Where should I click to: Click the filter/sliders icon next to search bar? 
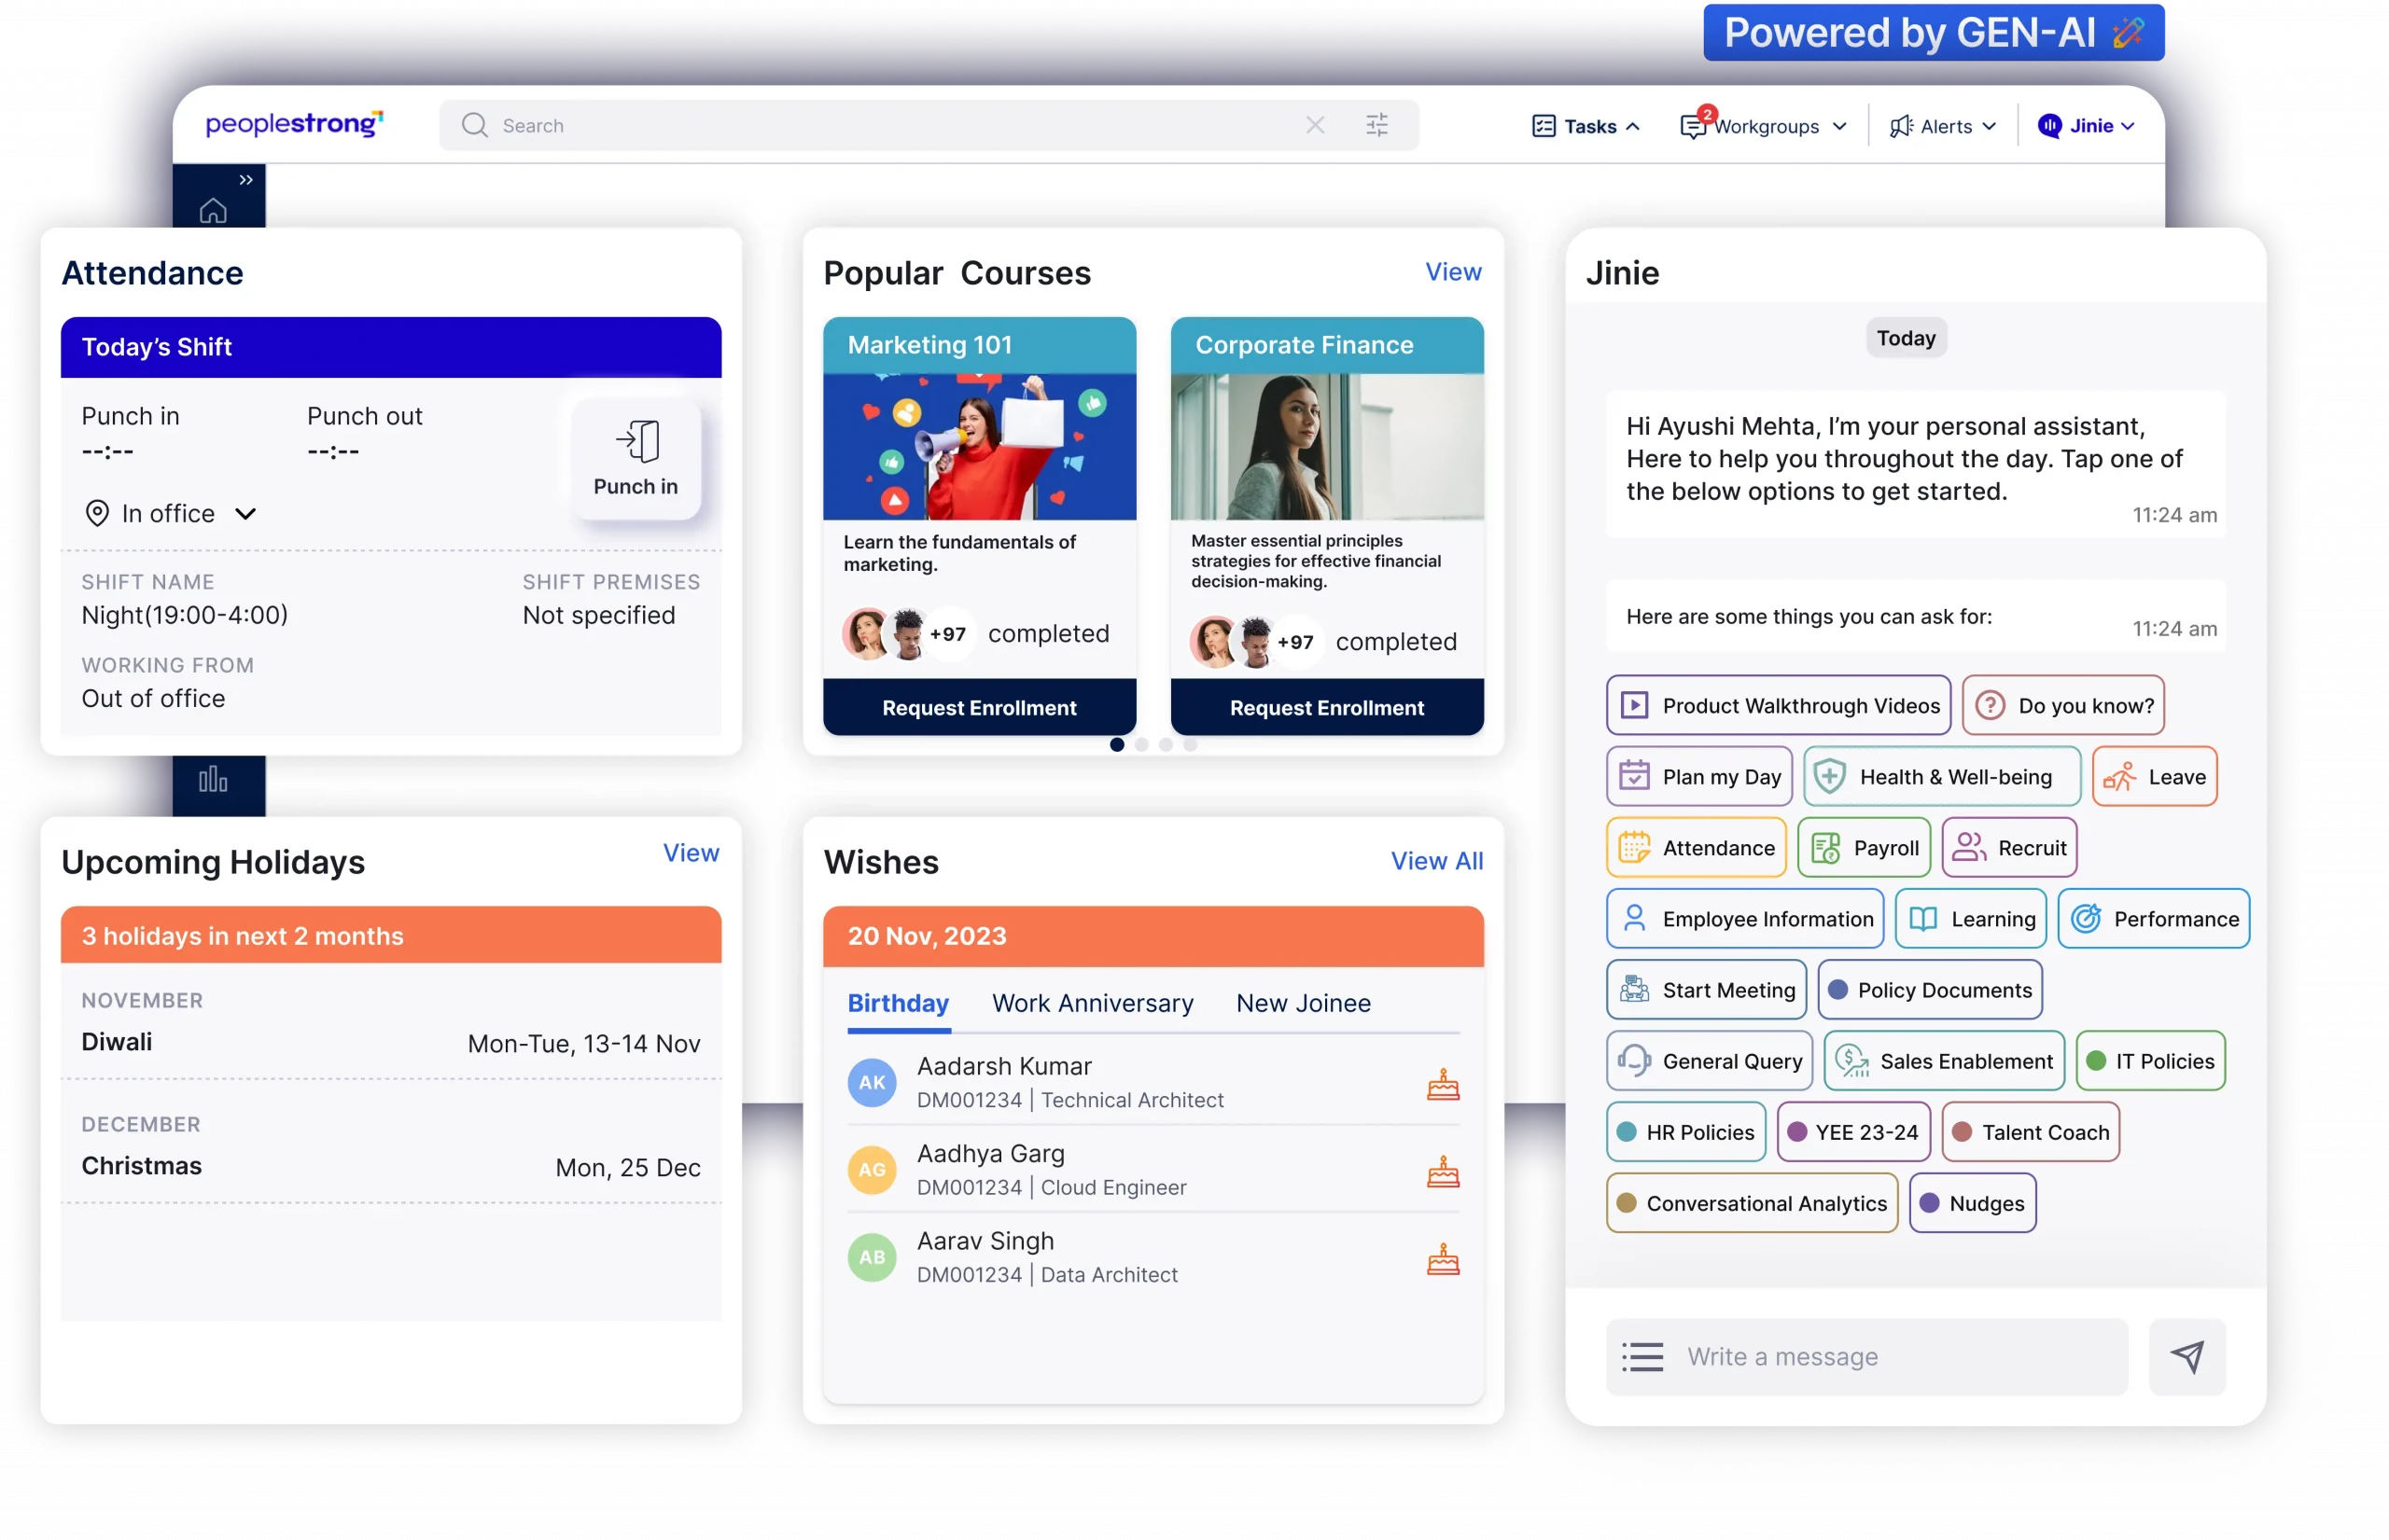pyautogui.click(x=1377, y=123)
